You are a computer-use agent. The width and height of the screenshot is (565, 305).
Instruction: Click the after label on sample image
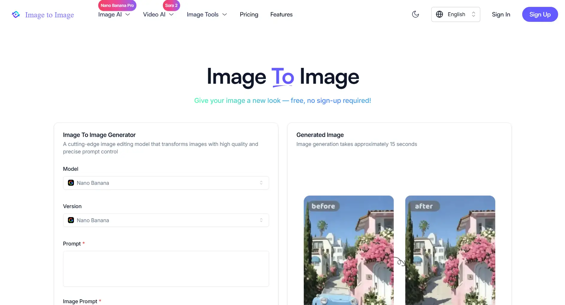coord(423,206)
